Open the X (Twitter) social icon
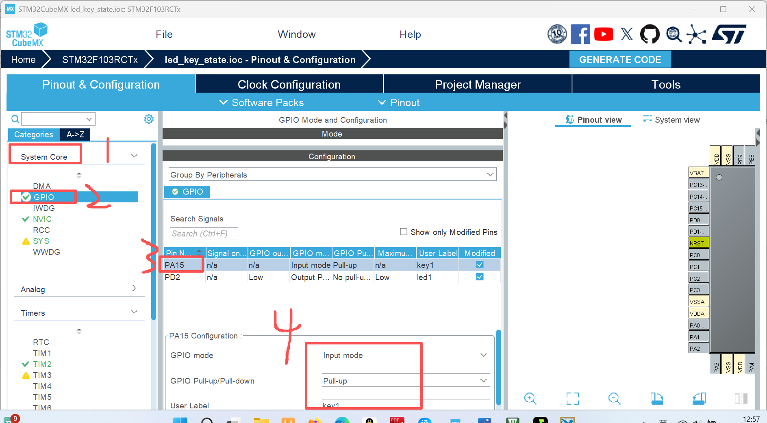This screenshot has height=423, width=767. 627,34
